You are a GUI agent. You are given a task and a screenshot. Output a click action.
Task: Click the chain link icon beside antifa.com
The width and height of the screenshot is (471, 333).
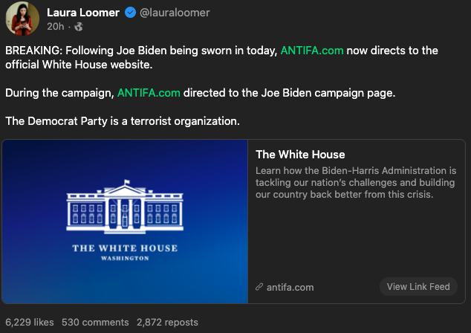259,287
